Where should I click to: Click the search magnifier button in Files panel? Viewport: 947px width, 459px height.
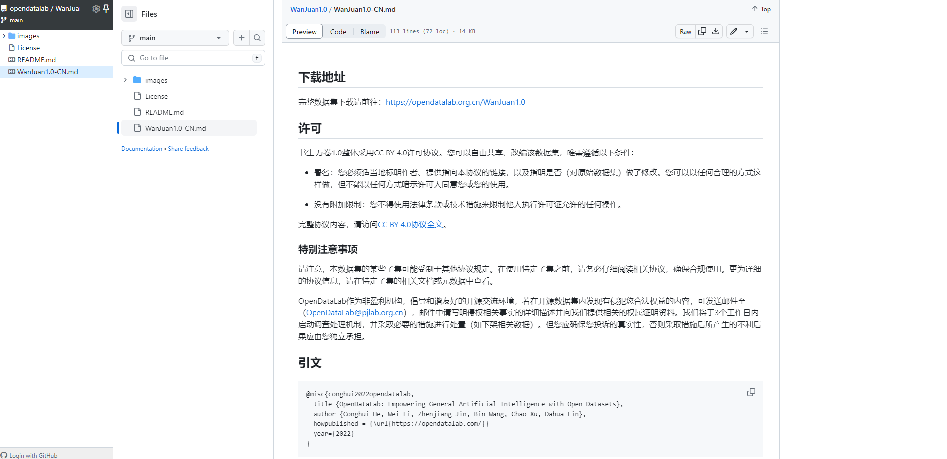pyautogui.click(x=257, y=38)
